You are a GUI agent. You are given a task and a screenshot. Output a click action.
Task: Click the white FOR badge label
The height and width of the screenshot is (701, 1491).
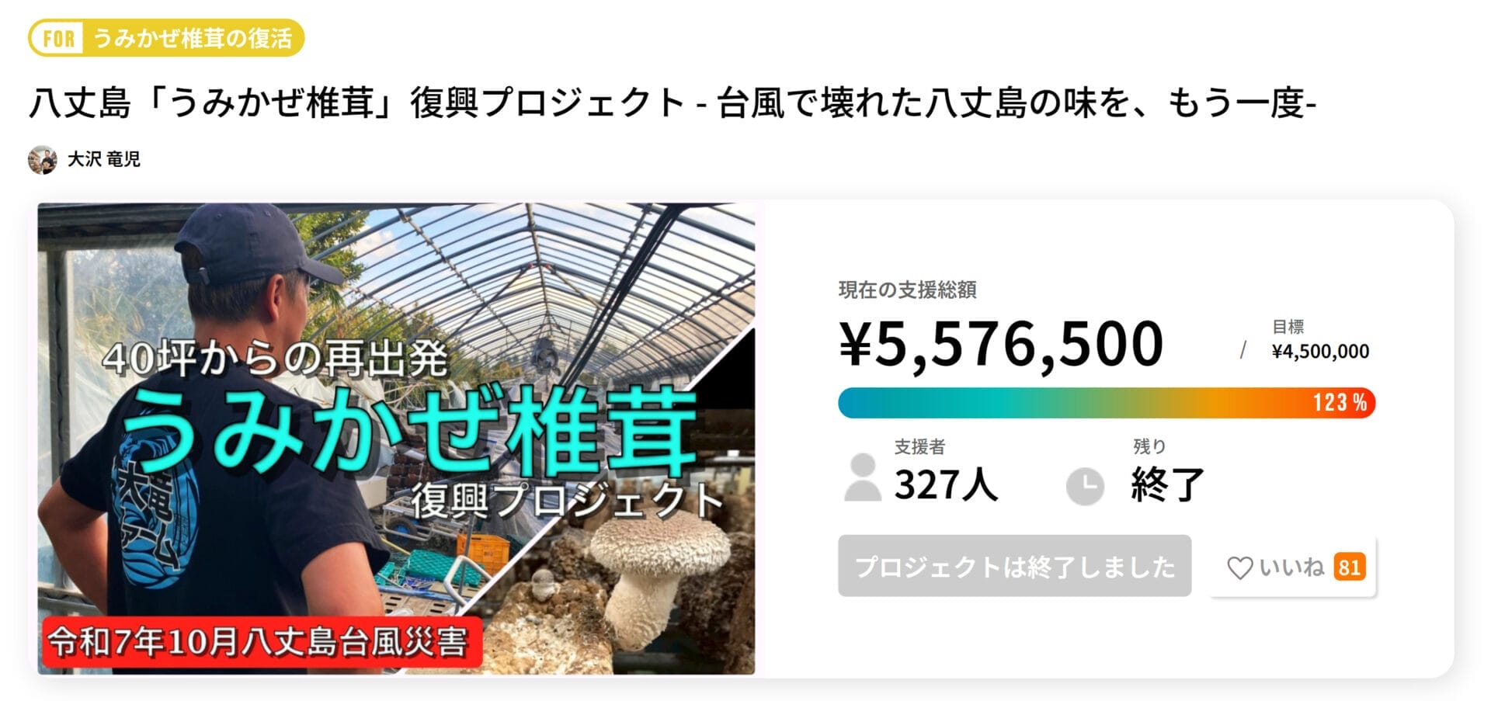click(59, 39)
